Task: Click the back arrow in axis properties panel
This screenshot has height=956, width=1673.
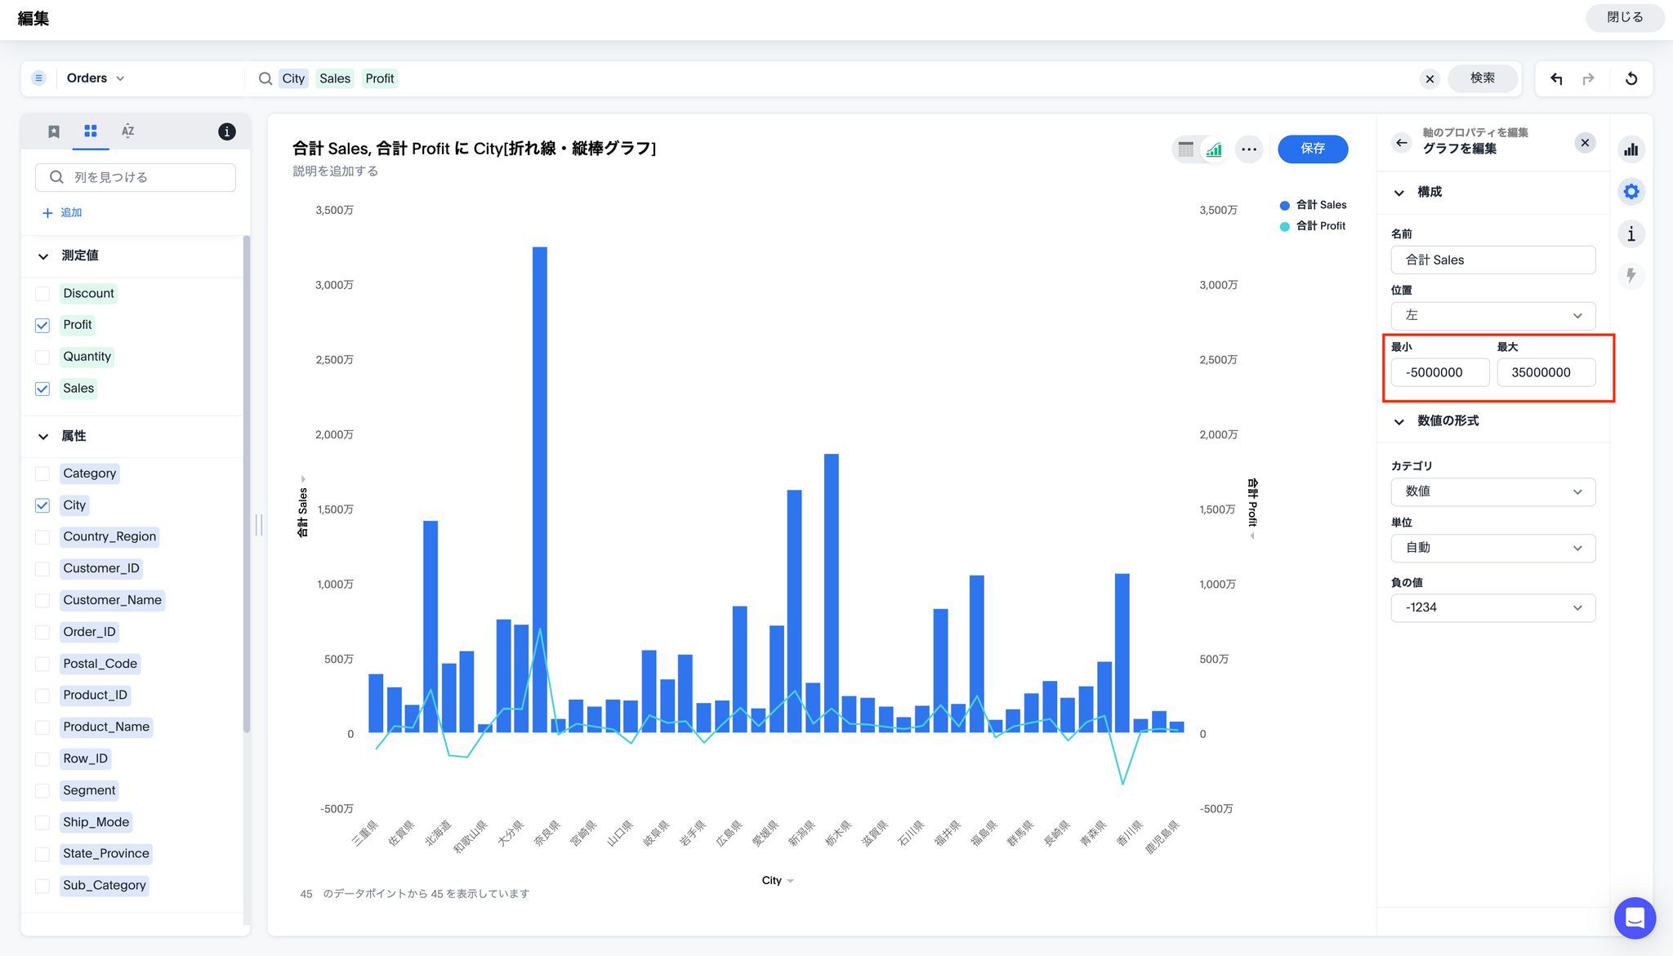Action: (1402, 143)
